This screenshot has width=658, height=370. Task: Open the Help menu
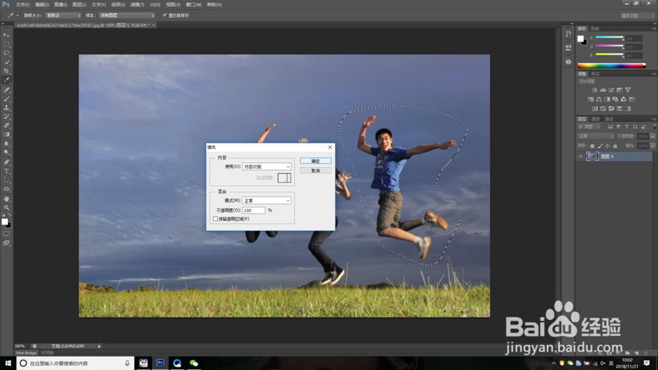214,5
